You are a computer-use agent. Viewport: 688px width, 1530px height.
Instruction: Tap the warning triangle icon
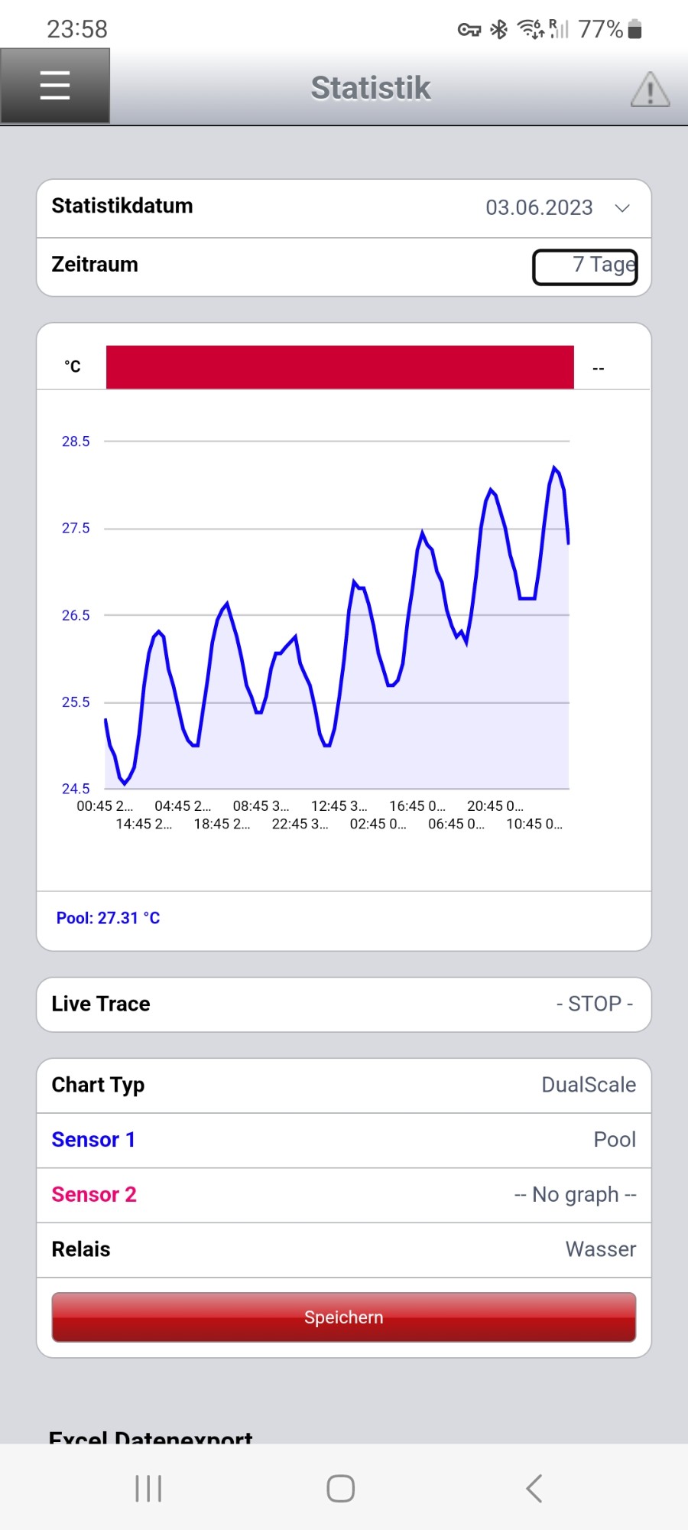[x=650, y=89]
